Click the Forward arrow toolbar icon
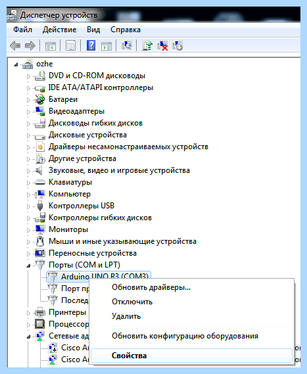 tap(30, 45)
